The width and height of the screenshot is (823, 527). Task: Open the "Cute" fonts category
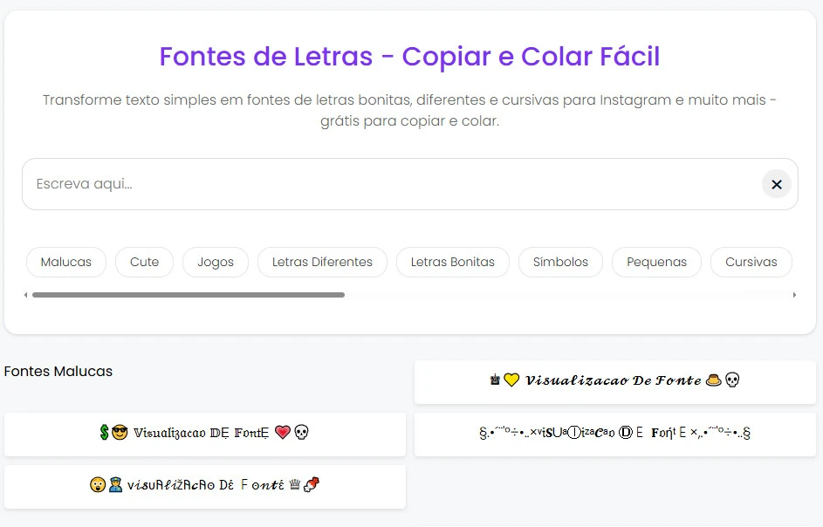coord(144,262)
